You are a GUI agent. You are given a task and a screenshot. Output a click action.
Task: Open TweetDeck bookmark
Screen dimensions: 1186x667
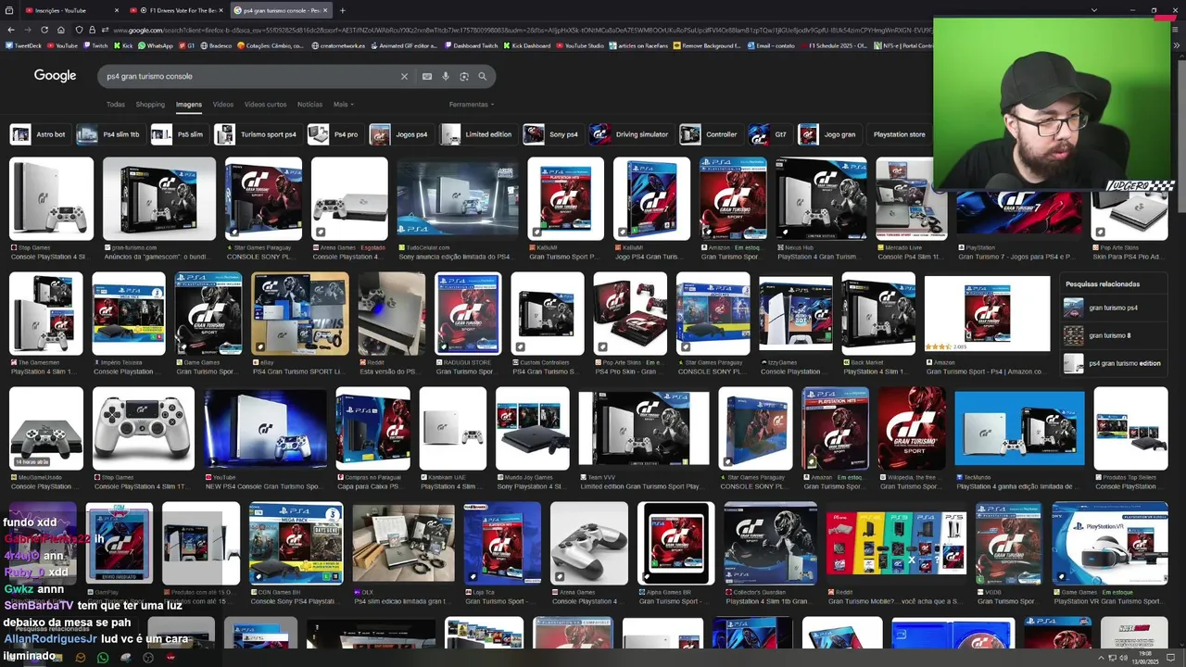(24, 45)
